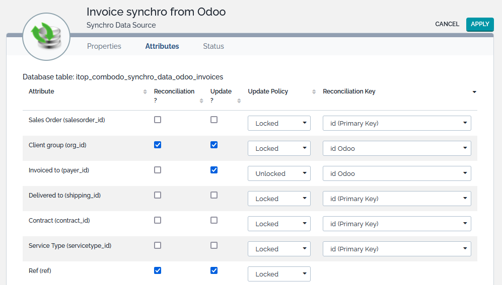Open Reconciliation Key dropdown for Client group
The height and width of the screenshot is (285, 502).
pos(397,148)
